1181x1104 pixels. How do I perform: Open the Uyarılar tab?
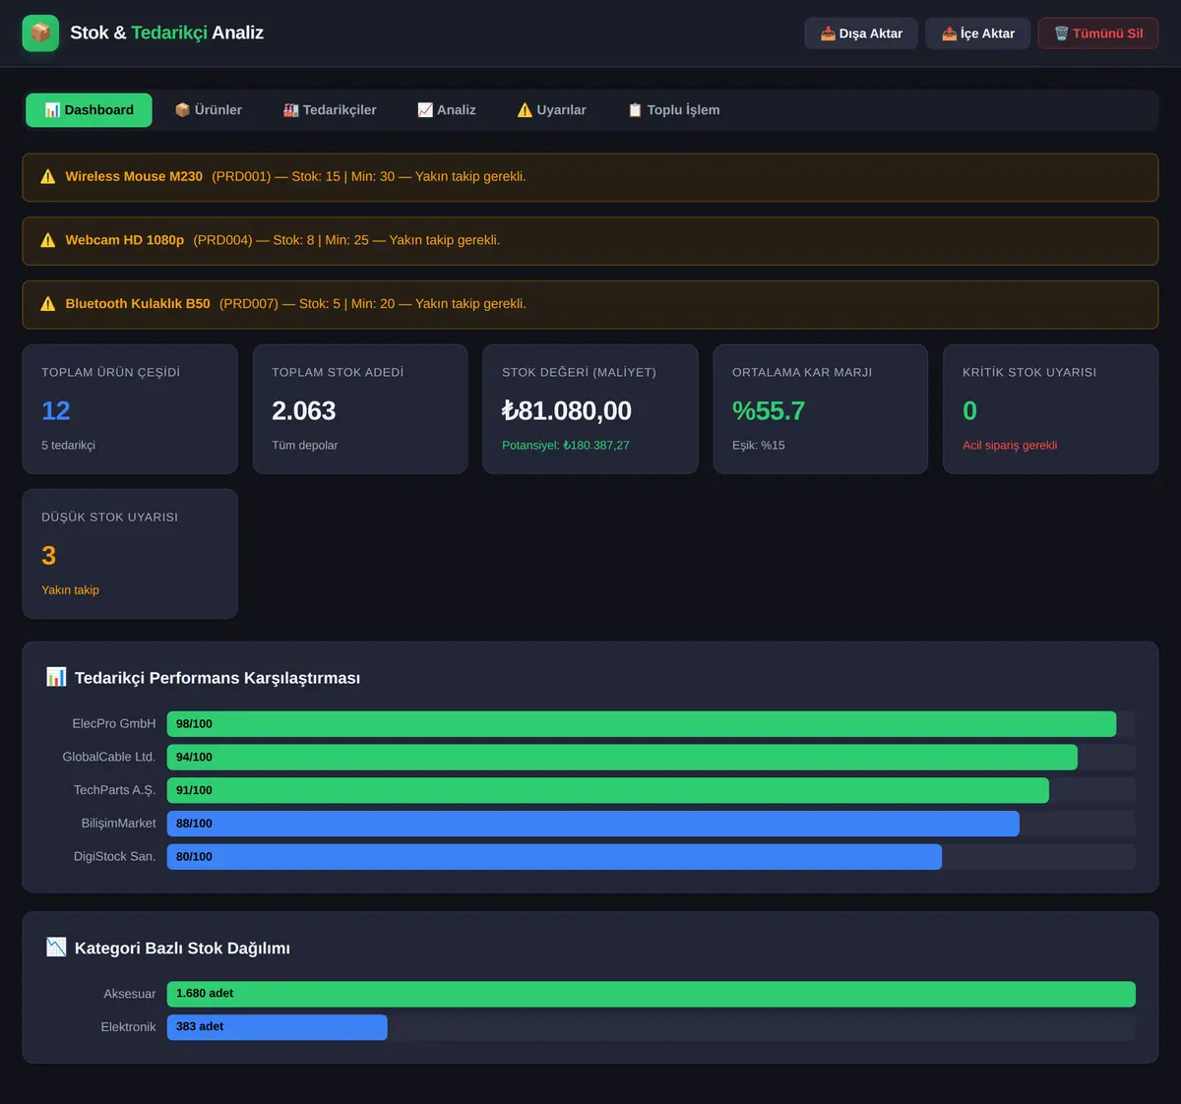tap(551, 110)
